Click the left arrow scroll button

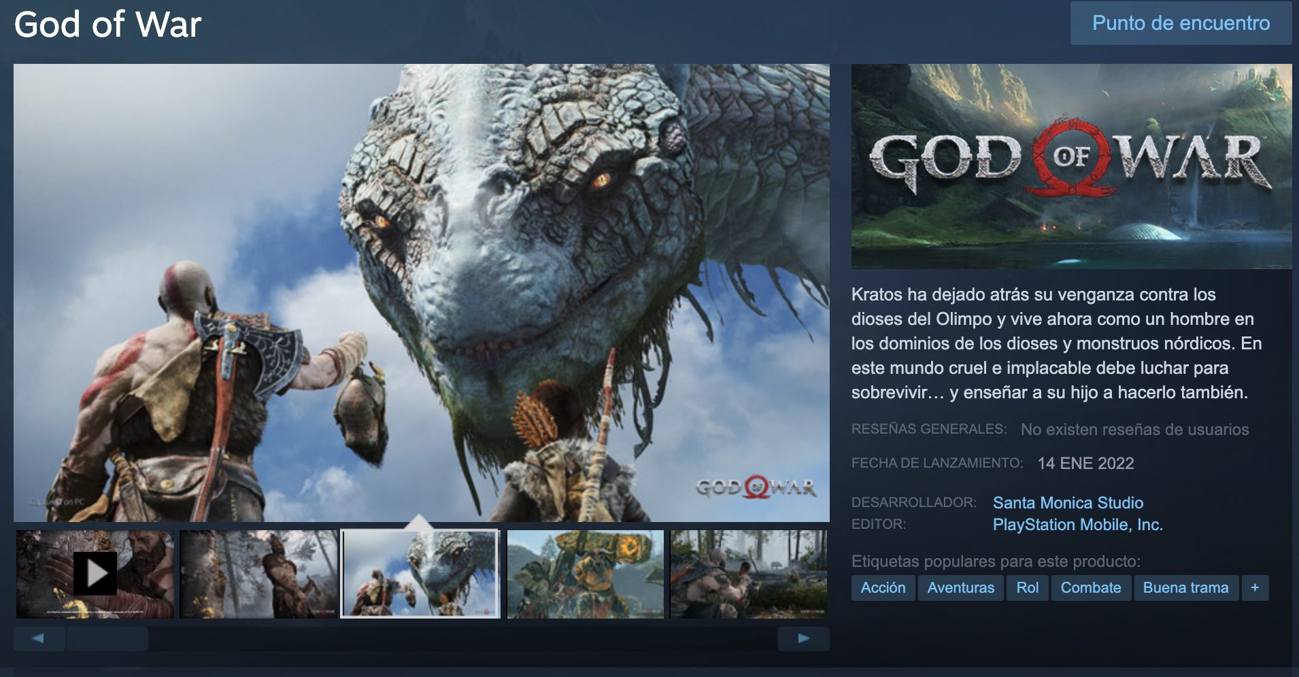(x=39, y=638)
